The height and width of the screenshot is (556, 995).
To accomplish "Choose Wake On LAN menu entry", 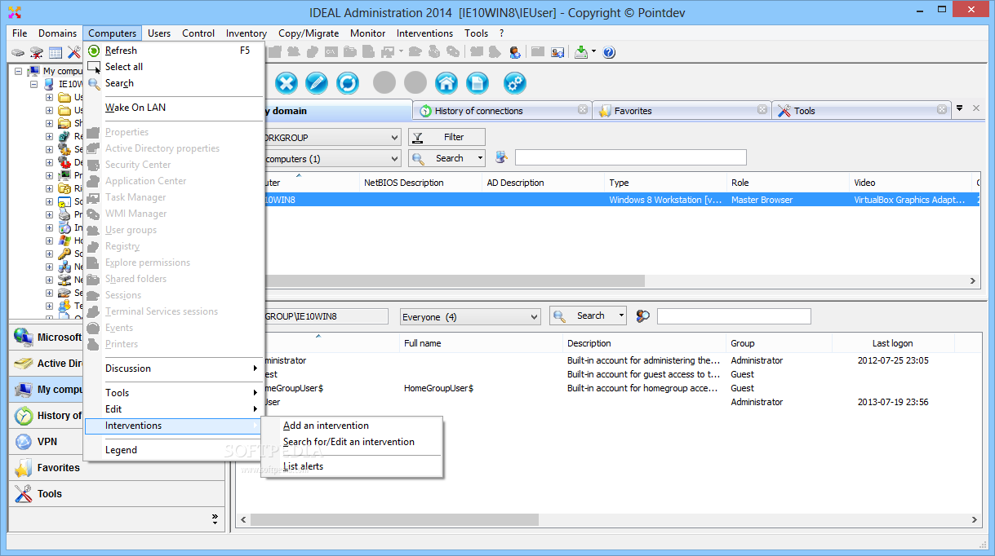I will point(174,108).
